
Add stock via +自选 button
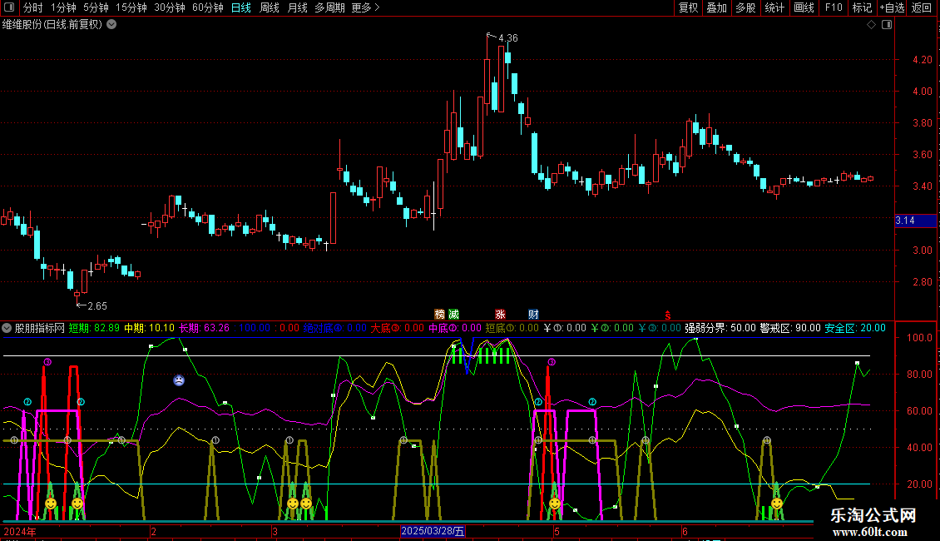tap(891, 7)
